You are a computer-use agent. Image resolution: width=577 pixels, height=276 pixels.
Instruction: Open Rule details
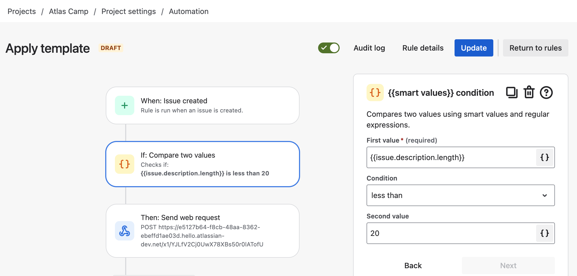point(423,48)
